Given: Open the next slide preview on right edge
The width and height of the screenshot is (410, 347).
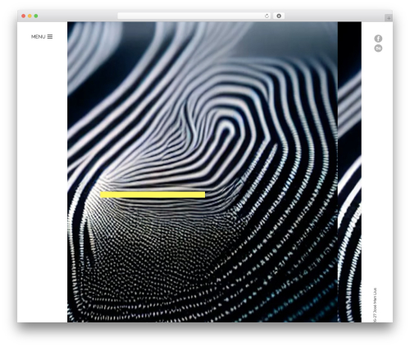Looking at the screenshot, I should (x=349, y=171).
